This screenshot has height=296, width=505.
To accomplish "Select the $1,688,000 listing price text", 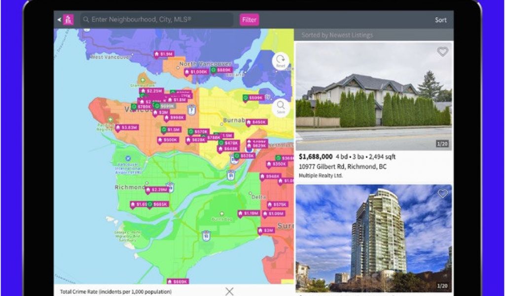I will pos(315,156).
